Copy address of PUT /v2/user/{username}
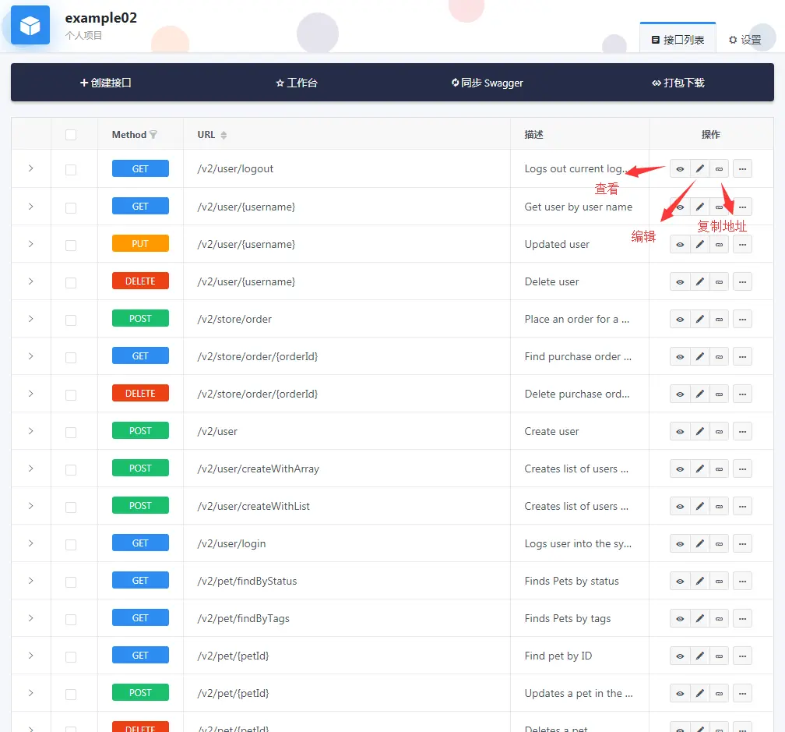This screenshot has width=785, height=732. [719, 245]
